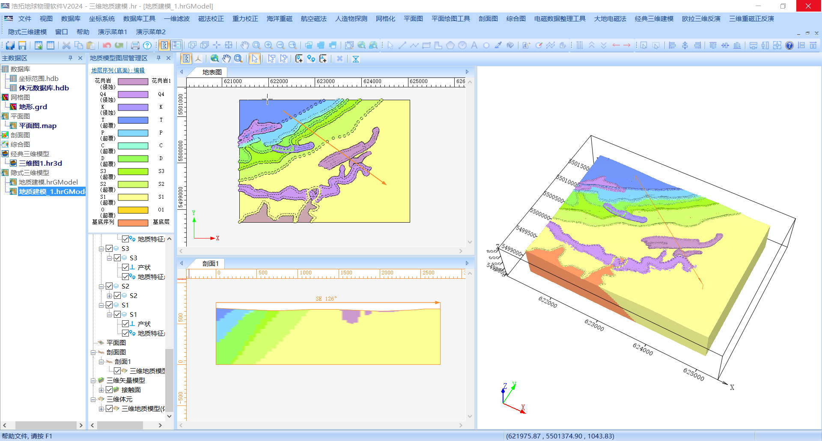Toggle the child S2 sublayer checkbox
822x441 pixels.
[117, 295]
